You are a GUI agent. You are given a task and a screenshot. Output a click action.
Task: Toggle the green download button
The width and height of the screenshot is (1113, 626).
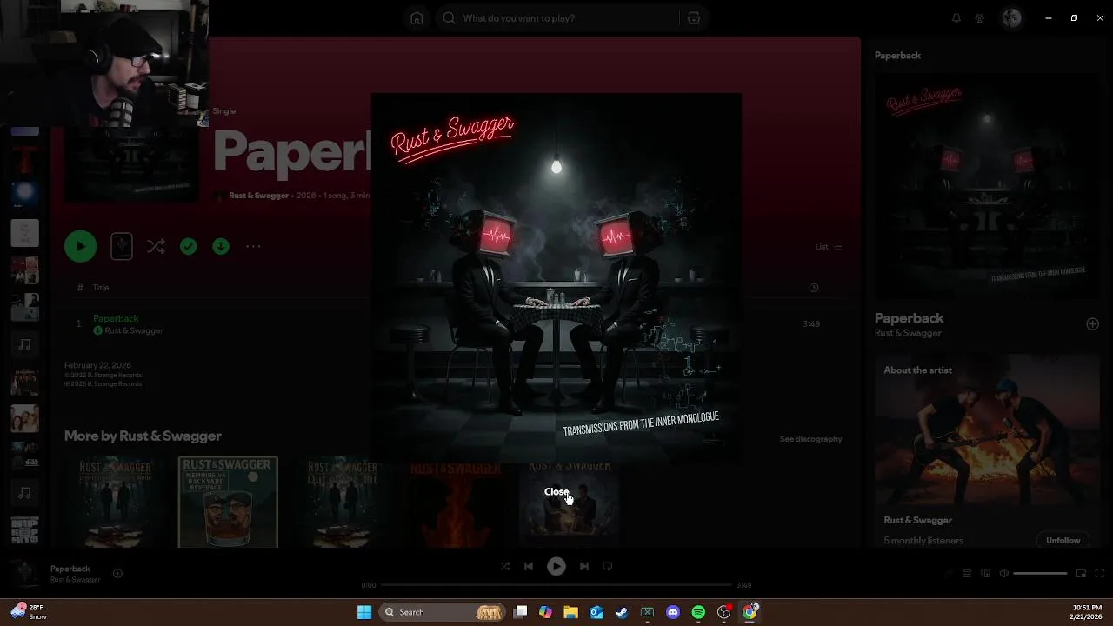(x=221, y=247)
